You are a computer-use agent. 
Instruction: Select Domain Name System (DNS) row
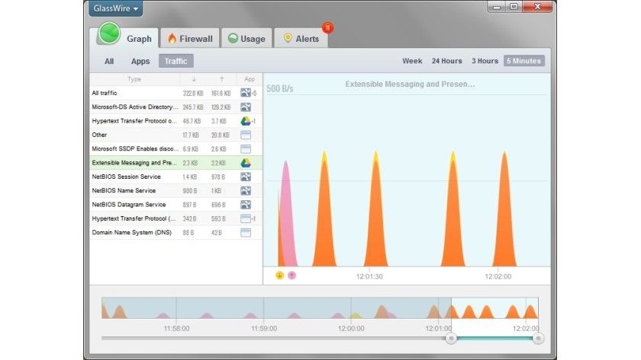click(176, 232)
